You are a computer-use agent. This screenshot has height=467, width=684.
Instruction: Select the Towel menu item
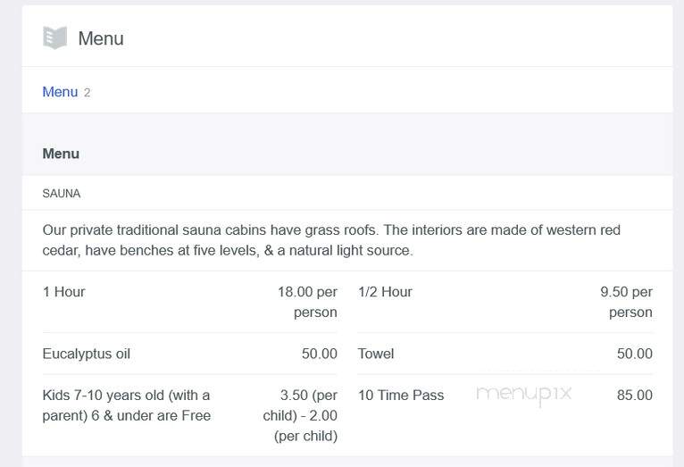click(376, 354)
